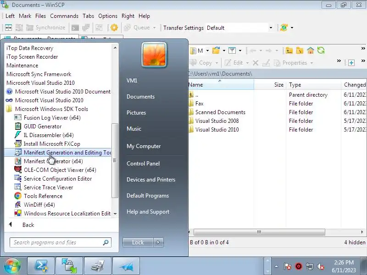This screenshot has height=275, width=367.
Task: Open the Mark menu
Action: pos(25,16)
